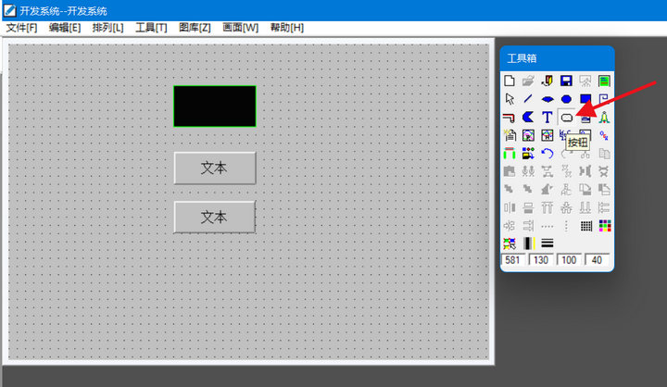Open the 文件[F] menu
Viewport: 667px width, 387px height.
click(21, 28)
